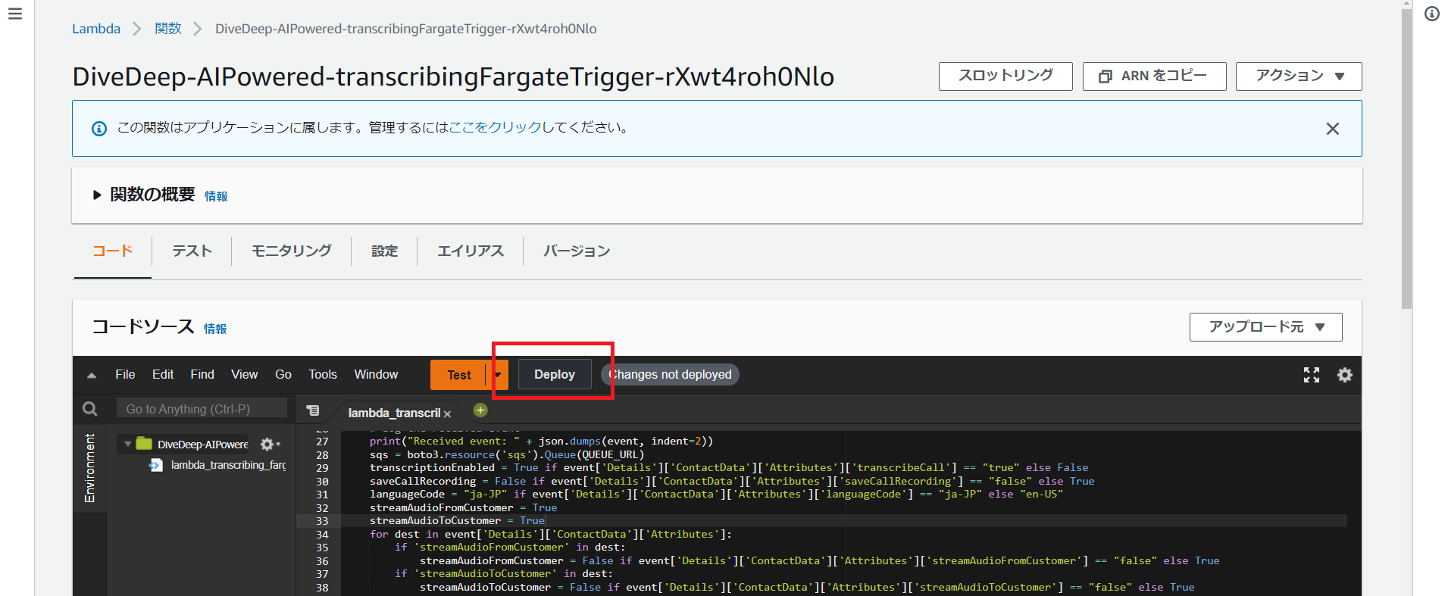Screen dimensions: 1448x596
Task: Click the Go to Anything search field
Action: 202,409
